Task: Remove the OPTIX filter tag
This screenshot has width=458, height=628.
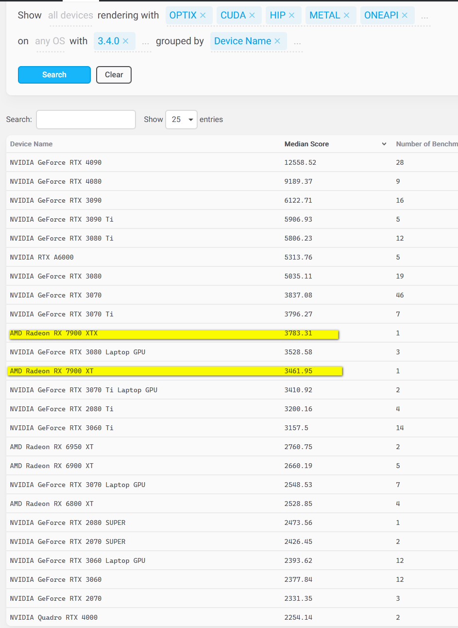Action: 203,16
